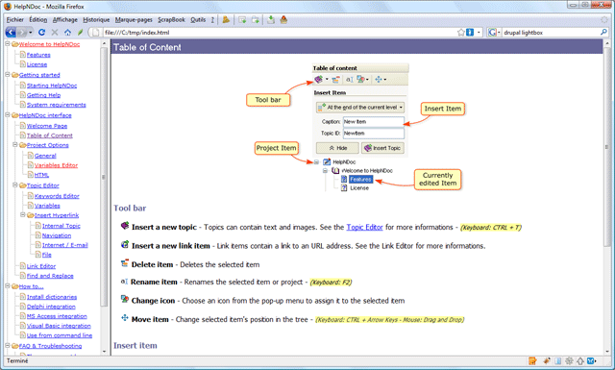The width and height of the screenshot is (615, 370).
Task: Open the Google search engine selector
Action: coord(494,32)
